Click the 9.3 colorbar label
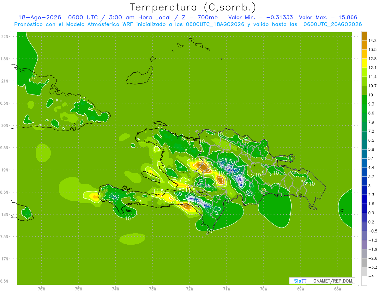This screenshot has height=293, width=379. [x=372, y=104]
